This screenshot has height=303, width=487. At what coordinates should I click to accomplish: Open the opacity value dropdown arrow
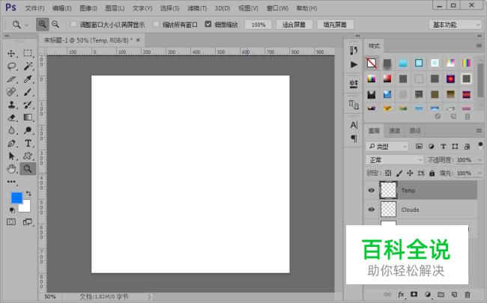(x=480, y=160)
